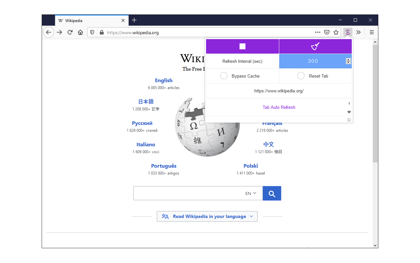Open the Firefox hamburger menu
Screen dimensions: 420x263
[x=372, y=32]
